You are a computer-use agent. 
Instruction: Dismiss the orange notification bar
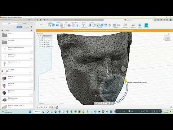coord(171,30)
